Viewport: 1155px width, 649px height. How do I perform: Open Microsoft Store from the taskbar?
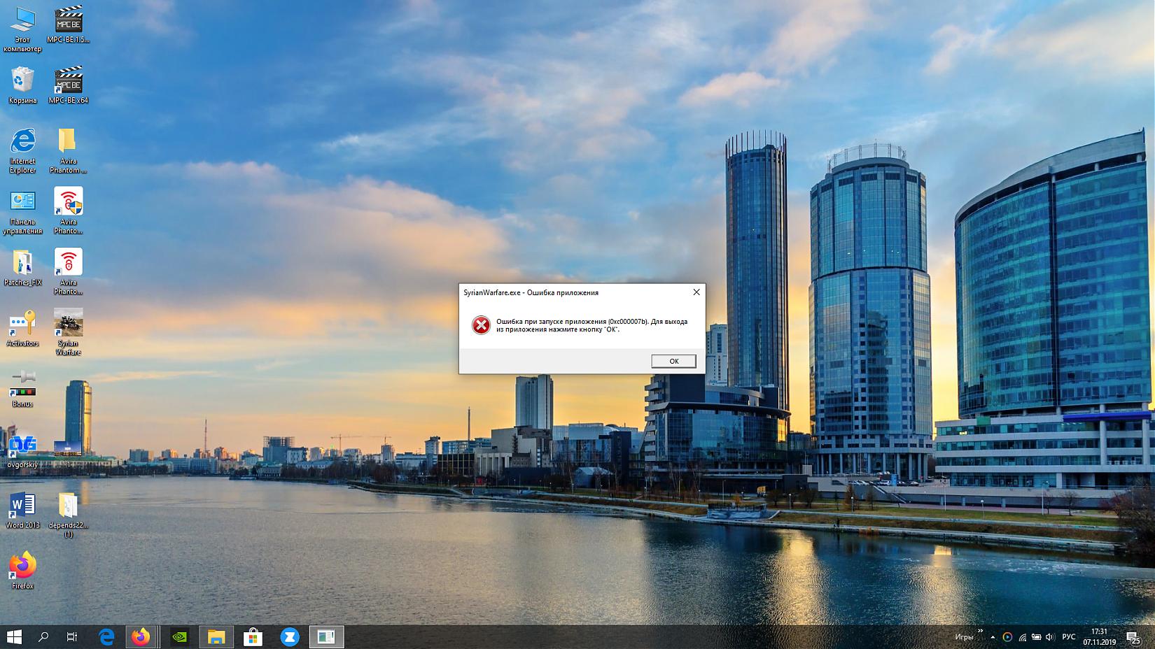pos(253,637)
